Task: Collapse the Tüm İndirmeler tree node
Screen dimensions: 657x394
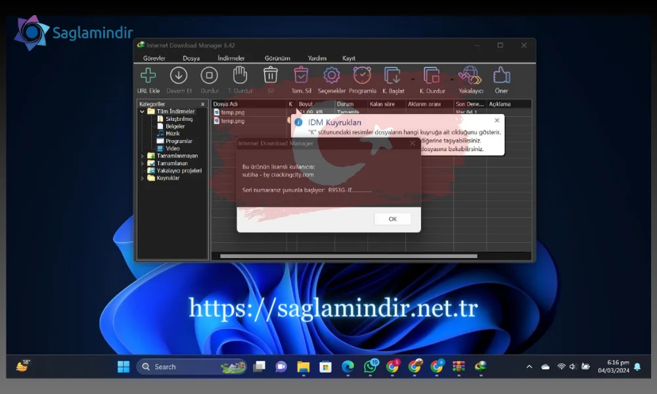Action: click(142, 112)
